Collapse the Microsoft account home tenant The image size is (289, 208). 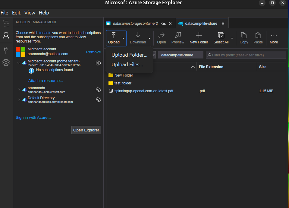coord(19,63)
